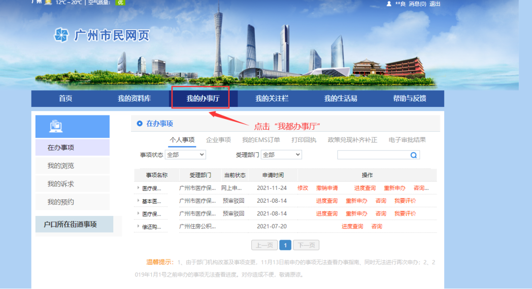Switch to the 企业事项 tab

pos(218,140)
